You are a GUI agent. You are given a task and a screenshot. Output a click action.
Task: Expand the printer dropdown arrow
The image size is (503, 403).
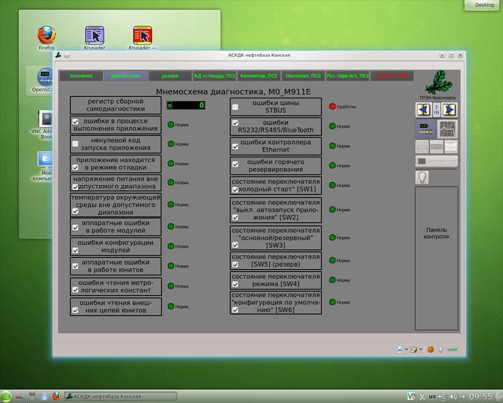[x=406, y=349]
